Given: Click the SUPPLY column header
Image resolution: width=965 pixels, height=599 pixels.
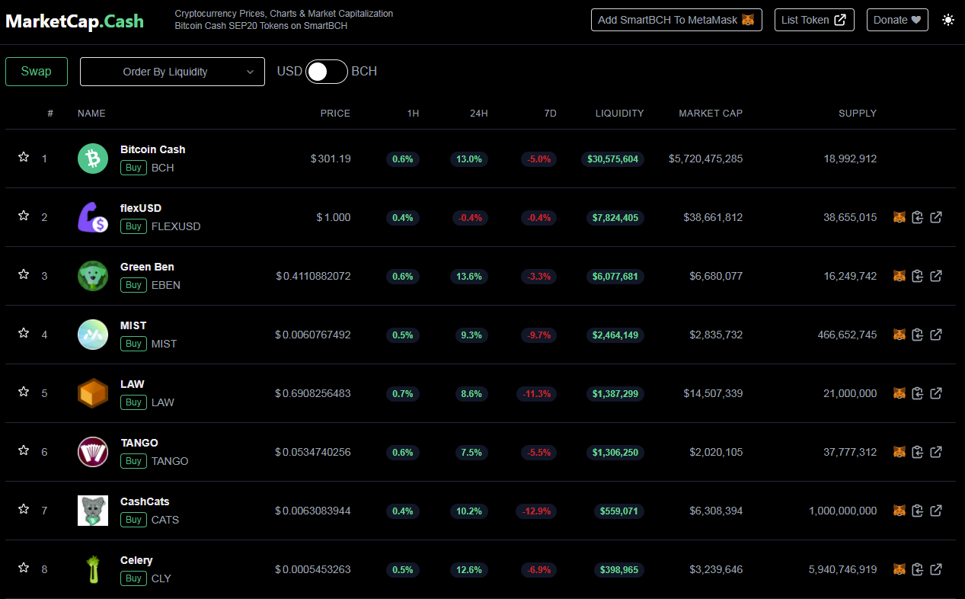Looking at the screenshot, I should [858, 114].
